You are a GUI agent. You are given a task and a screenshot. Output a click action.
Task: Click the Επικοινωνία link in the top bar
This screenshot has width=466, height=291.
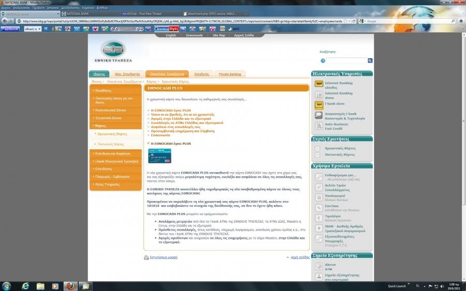pos(194,35)
